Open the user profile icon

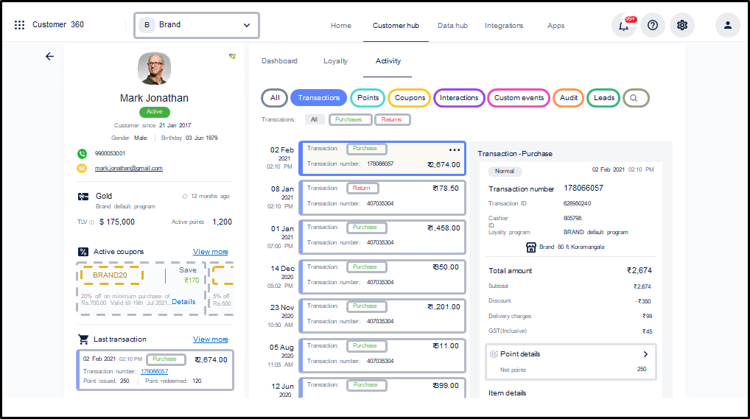point(727,25)
